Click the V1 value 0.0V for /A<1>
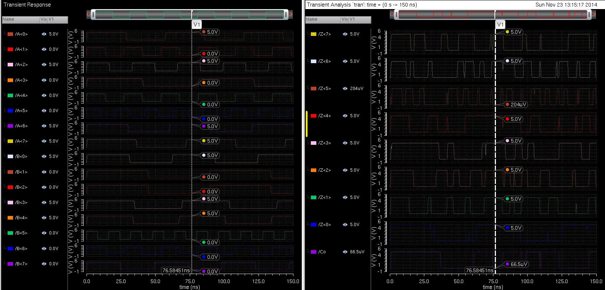 (x=53, y=49)
